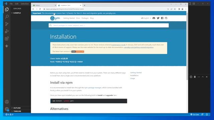The height and width of the screenshot is (120, 214).
Task: Click the Packages nav link
Action: click(85, 18)
